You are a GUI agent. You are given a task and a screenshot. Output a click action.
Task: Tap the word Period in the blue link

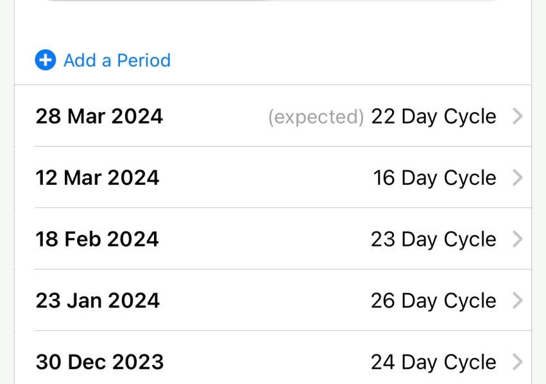143,60
